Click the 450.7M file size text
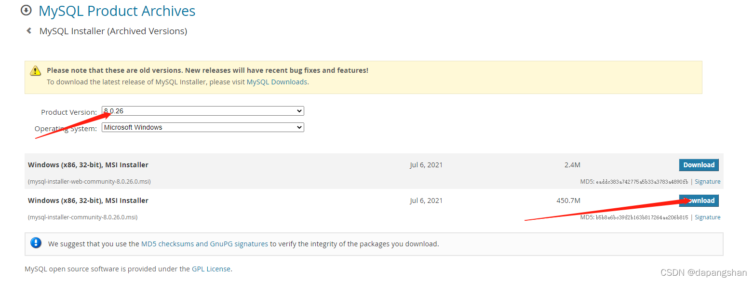 point(568,201)
